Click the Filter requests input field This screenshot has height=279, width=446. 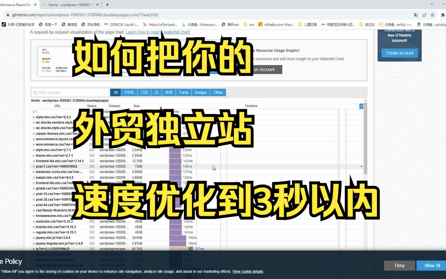pyautogui.click(x=70, y=92)
